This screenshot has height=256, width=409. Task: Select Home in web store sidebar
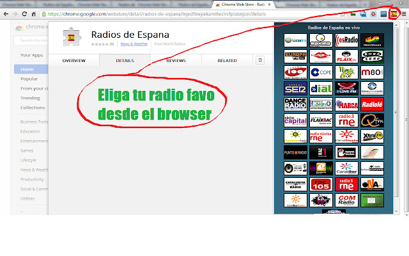point(31,69)
